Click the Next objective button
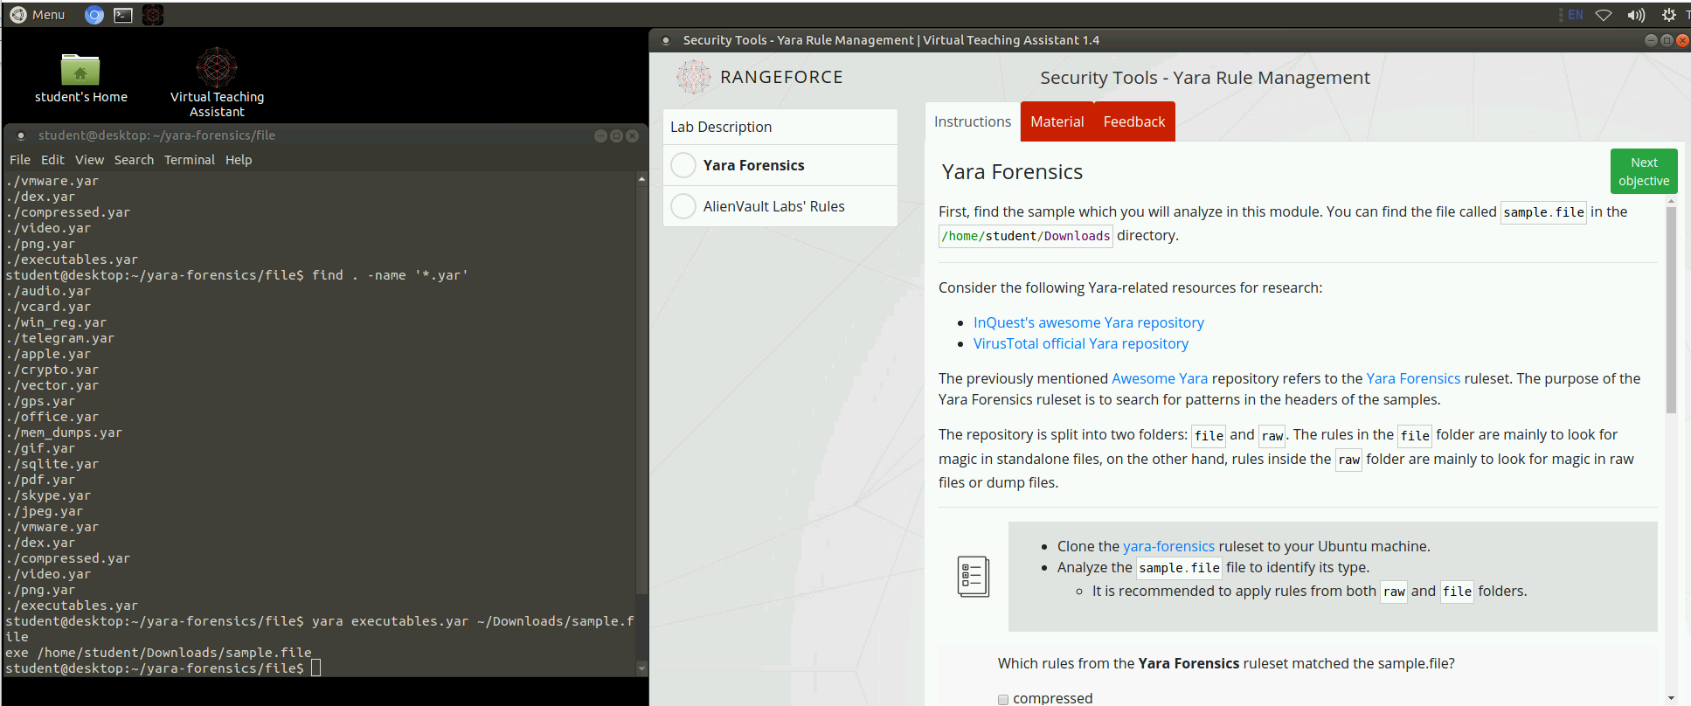The height and width of the screenshot is (706, 1691). pos(1643,171)
